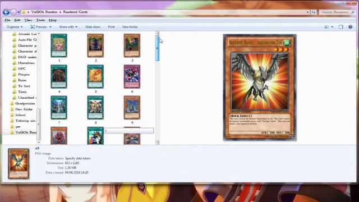The height and width of the screenshot is (202, 359).
Task: Click the folder icon in the address bar
Action: click(24, 12)
